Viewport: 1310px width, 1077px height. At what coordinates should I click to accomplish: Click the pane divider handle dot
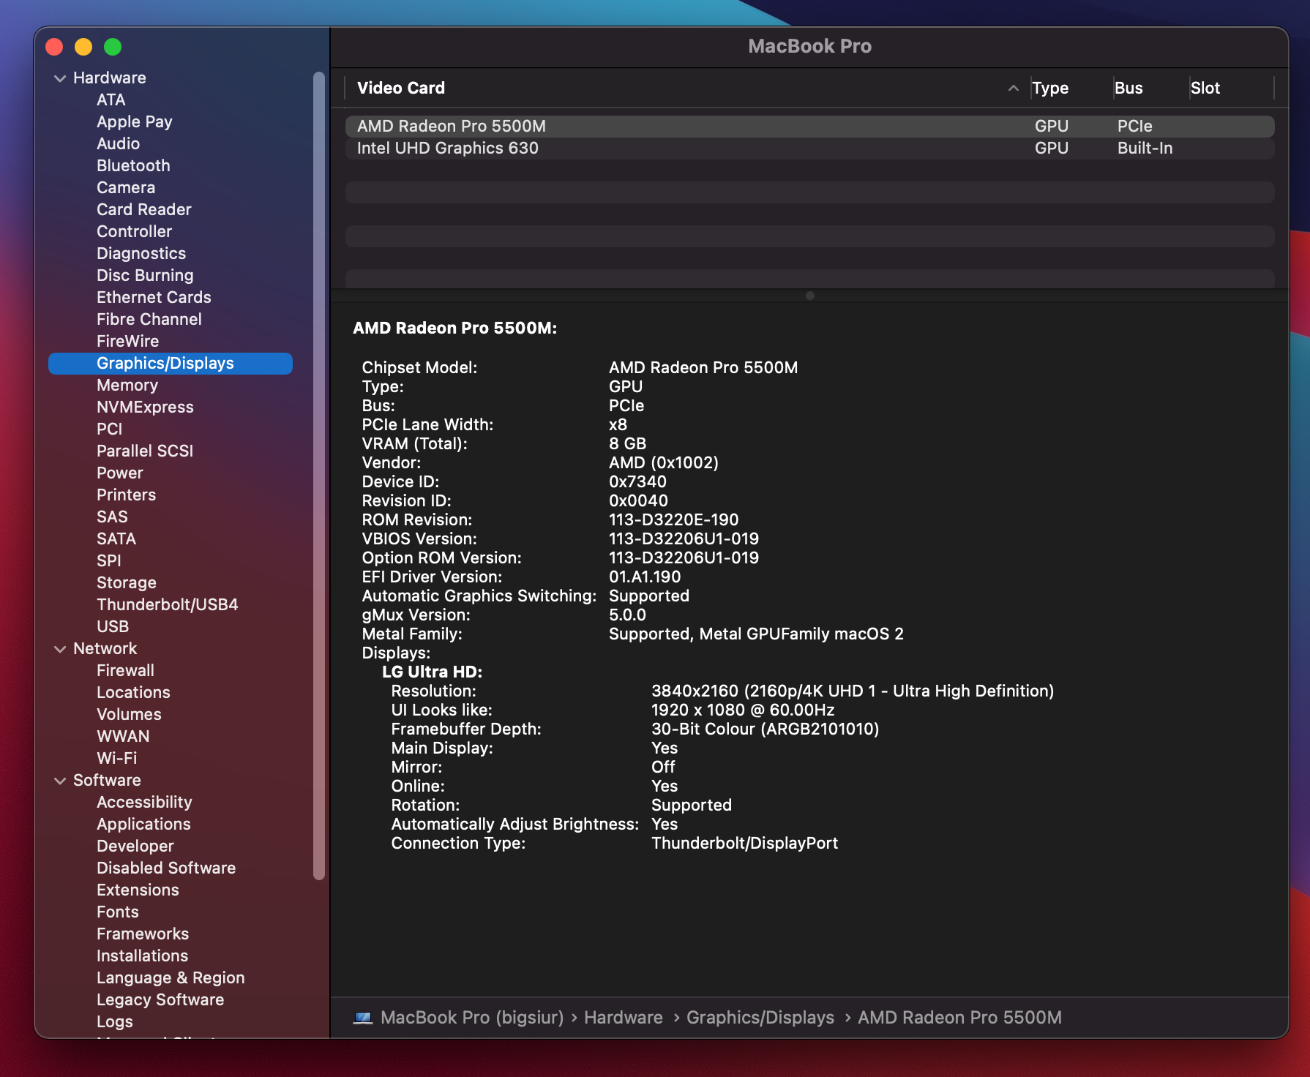[x=809, y=296]
